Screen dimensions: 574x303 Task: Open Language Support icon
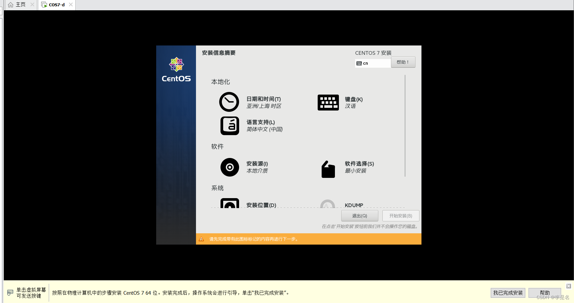(230, 126)
